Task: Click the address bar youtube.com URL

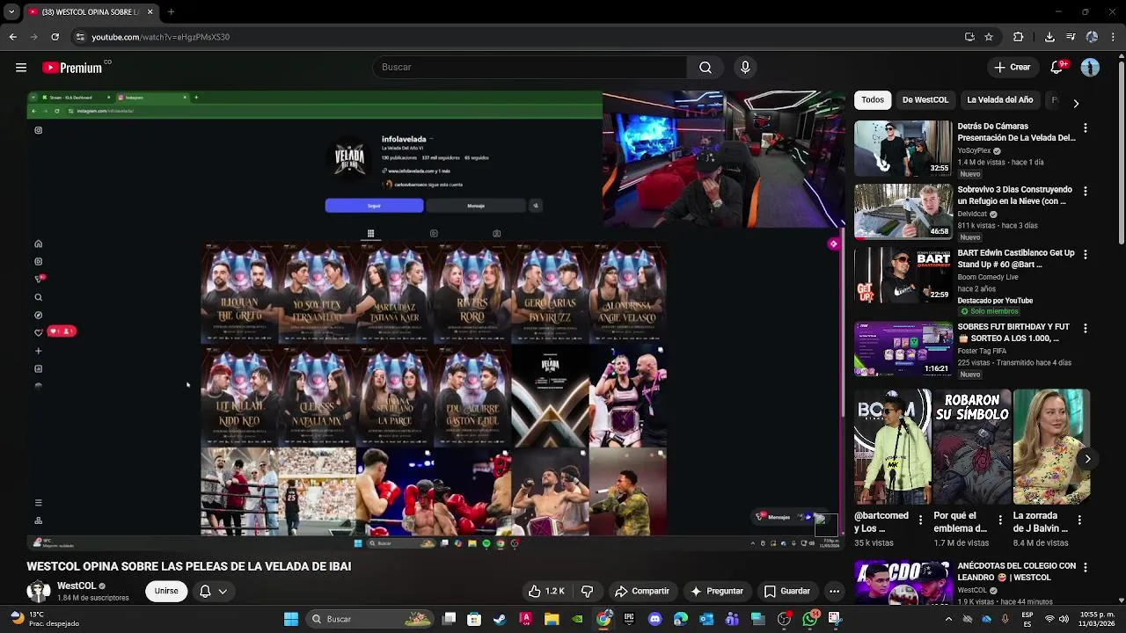Action: (x=160, y=37)
